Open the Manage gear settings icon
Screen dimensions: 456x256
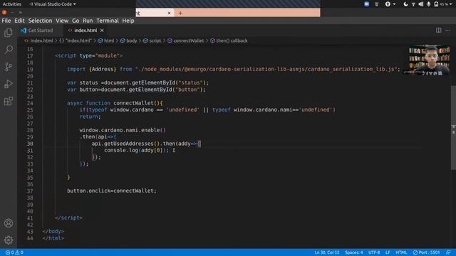pos(9,240)
